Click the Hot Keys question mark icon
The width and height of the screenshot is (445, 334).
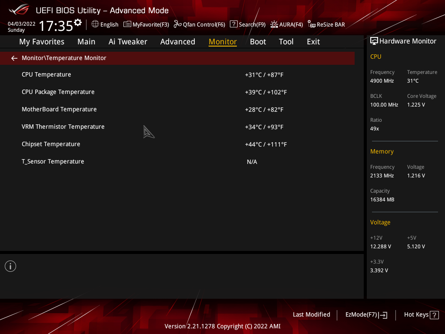(434, 315)
